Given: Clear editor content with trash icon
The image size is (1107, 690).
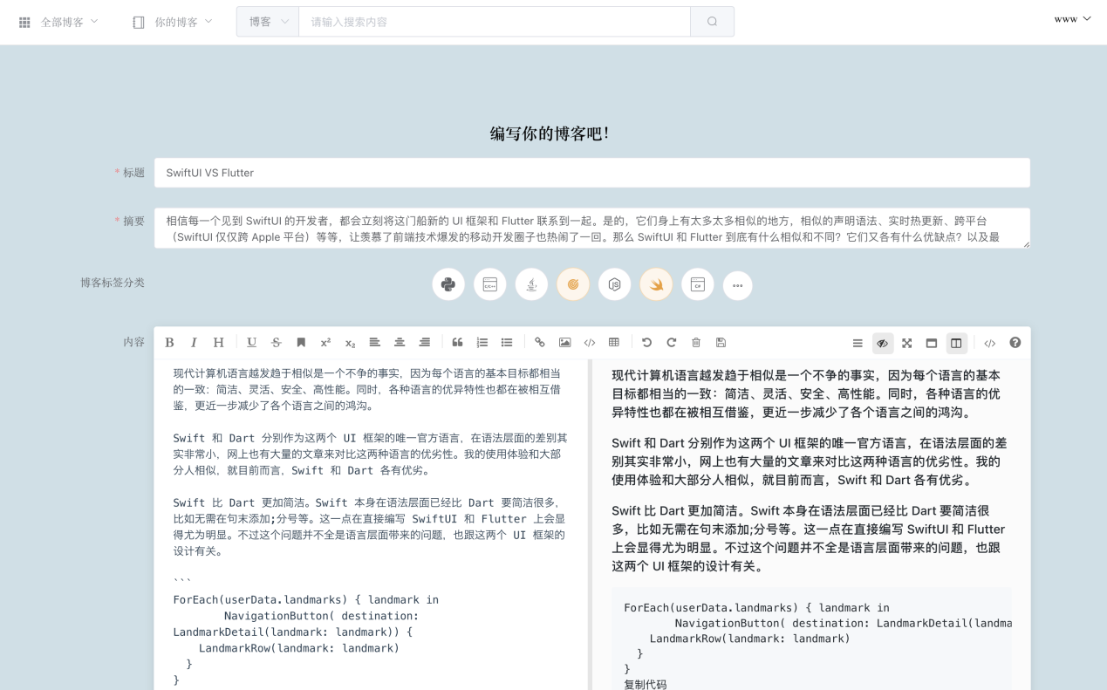Looking at the screenshot, I should [696, 343].
